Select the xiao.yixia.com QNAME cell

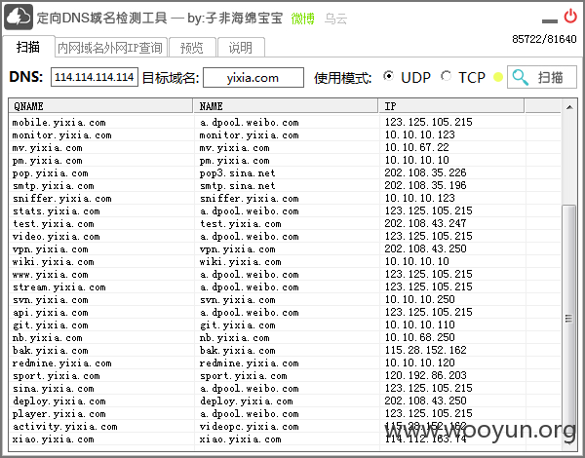pyautogui.click(x=54, y=439)
